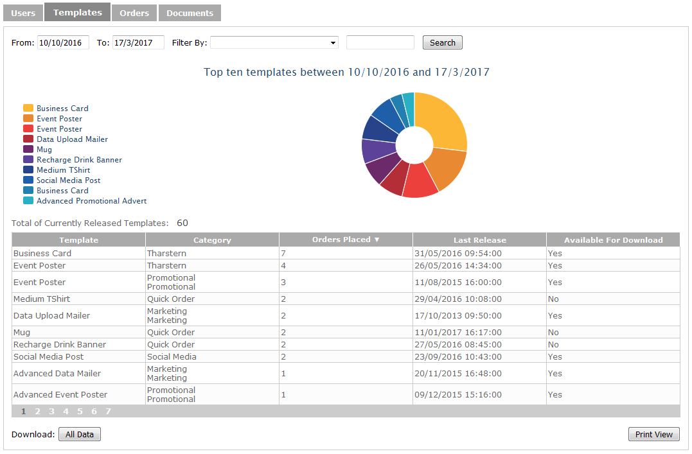Click the From date field
The image size is (692, 454).
click(x=63, y=43)
